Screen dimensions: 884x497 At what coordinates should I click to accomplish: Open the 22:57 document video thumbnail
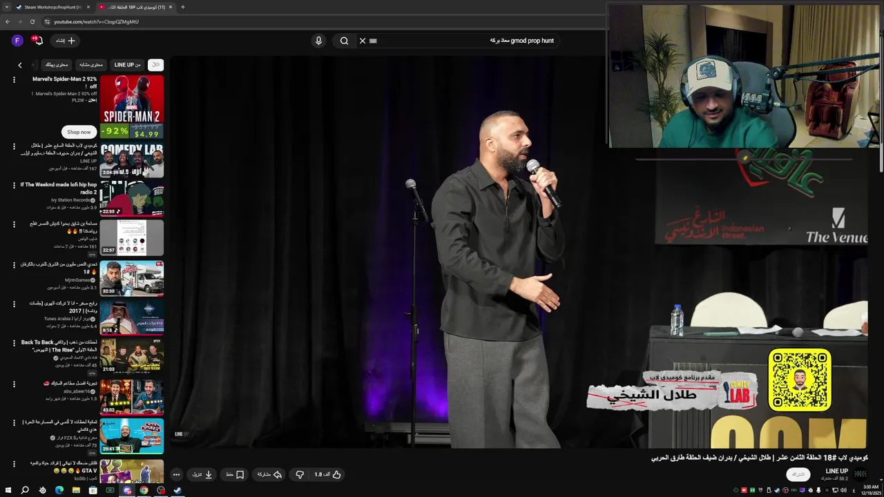[x=132, y=237]
